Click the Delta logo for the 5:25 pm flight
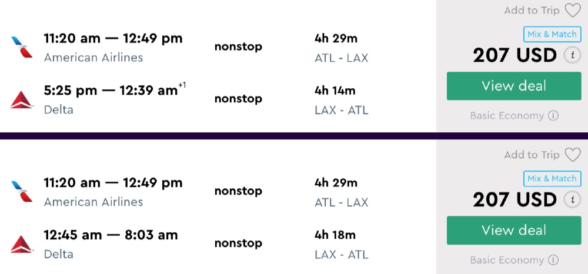The image size is (588, 274). [22, 99]
